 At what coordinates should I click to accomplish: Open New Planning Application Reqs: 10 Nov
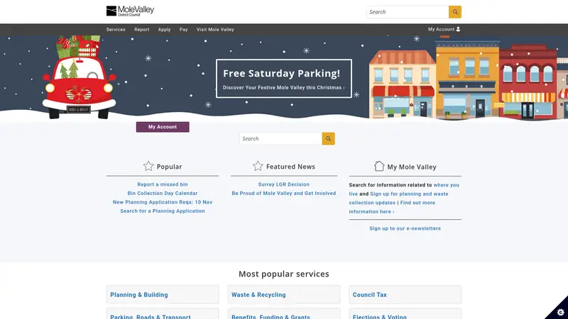coord(163,202)
